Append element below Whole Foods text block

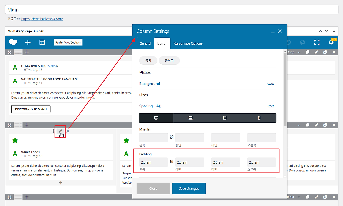click(61, 183)
